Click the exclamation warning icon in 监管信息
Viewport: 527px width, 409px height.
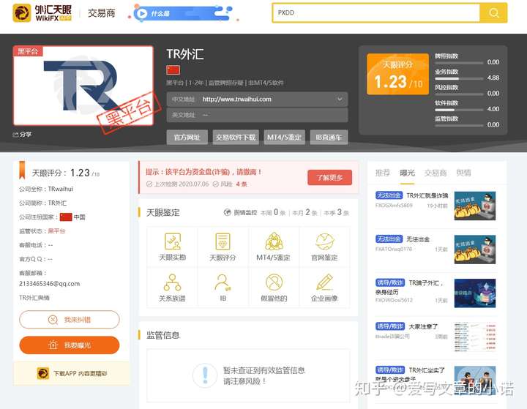point(205,375)
